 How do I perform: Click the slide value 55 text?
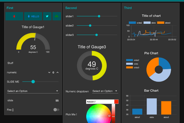(57, 100)
